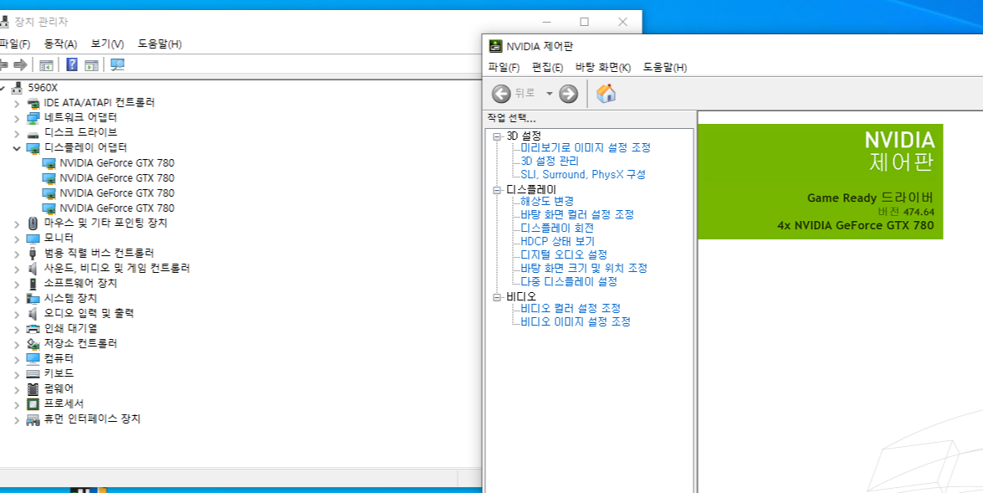Viewport: 983px width, 493px height.
Task: Click 소프트웨어 장치 icon
Action: coord(33,284)
